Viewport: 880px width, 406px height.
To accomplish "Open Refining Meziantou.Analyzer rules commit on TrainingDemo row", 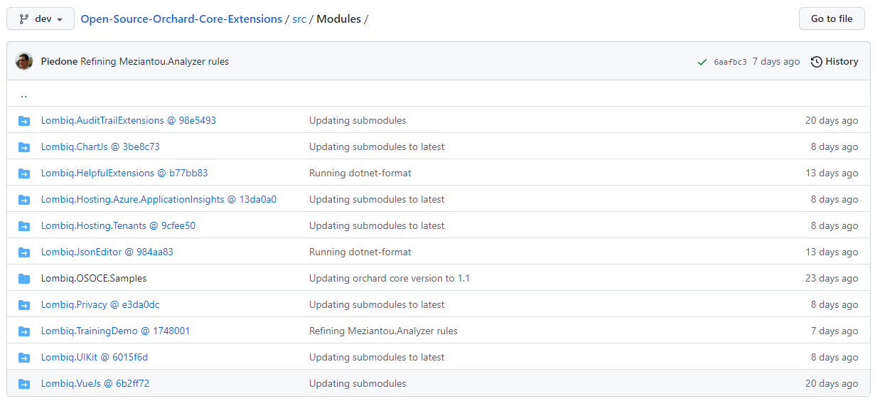I will 383,331.
